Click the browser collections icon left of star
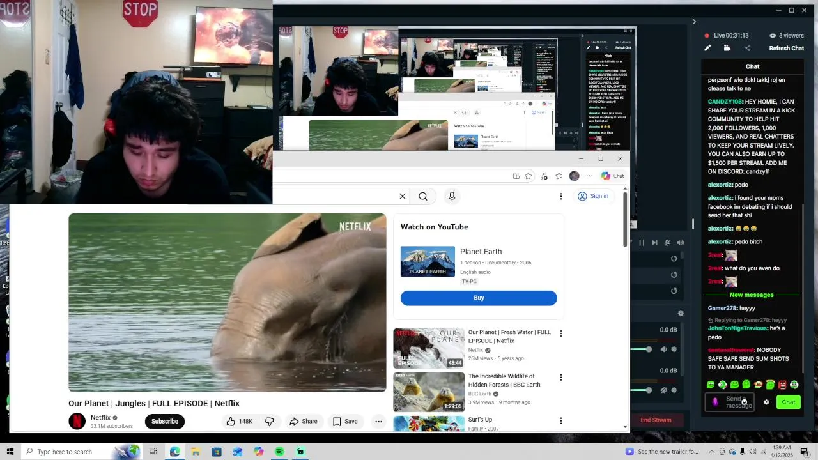The width and height of the screenshot is (818, 460). 516,176
